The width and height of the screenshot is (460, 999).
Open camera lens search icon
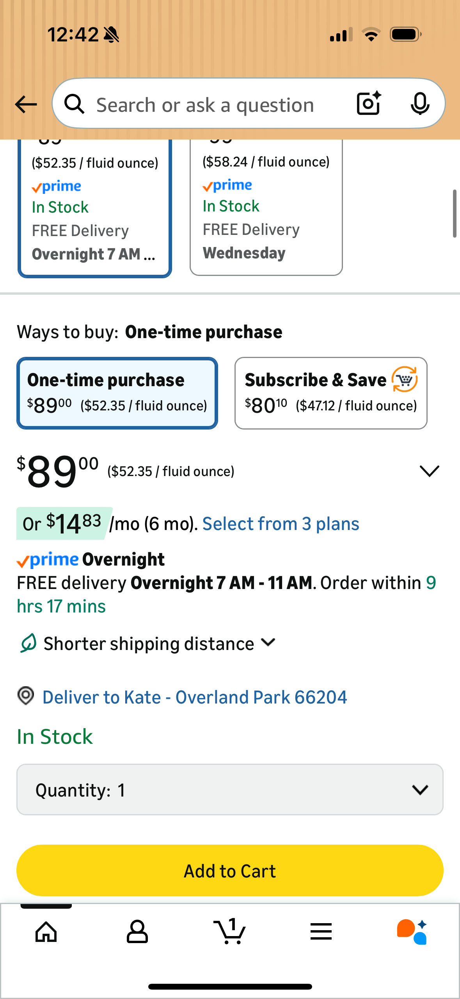(369, 104)
